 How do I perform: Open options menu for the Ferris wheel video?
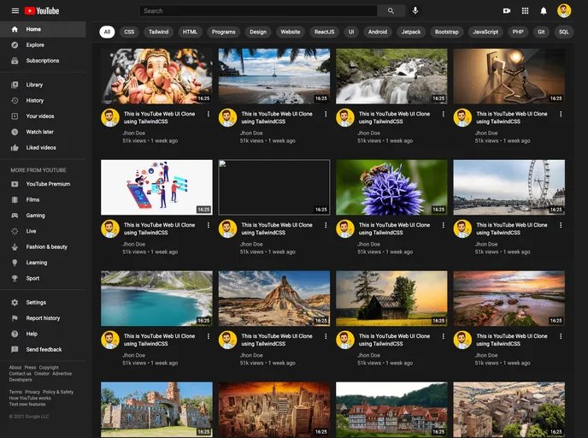[x=561, y=225]
